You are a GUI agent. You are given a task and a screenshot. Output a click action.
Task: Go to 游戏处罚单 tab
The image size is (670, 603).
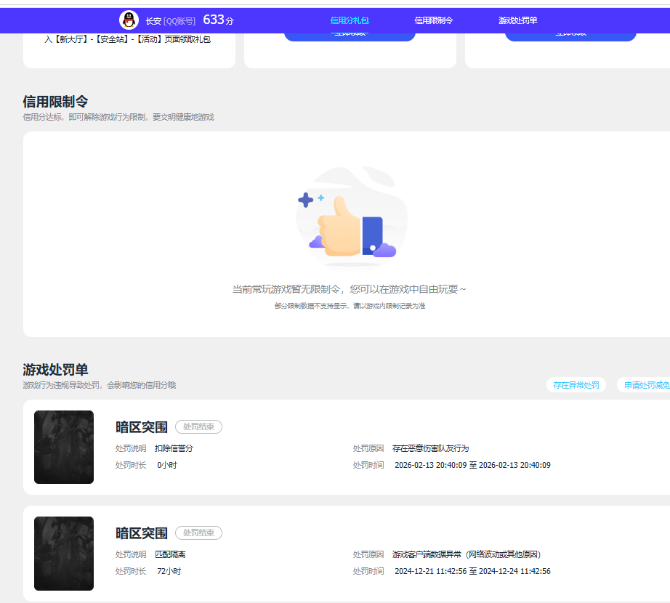[x=517, y=20]
